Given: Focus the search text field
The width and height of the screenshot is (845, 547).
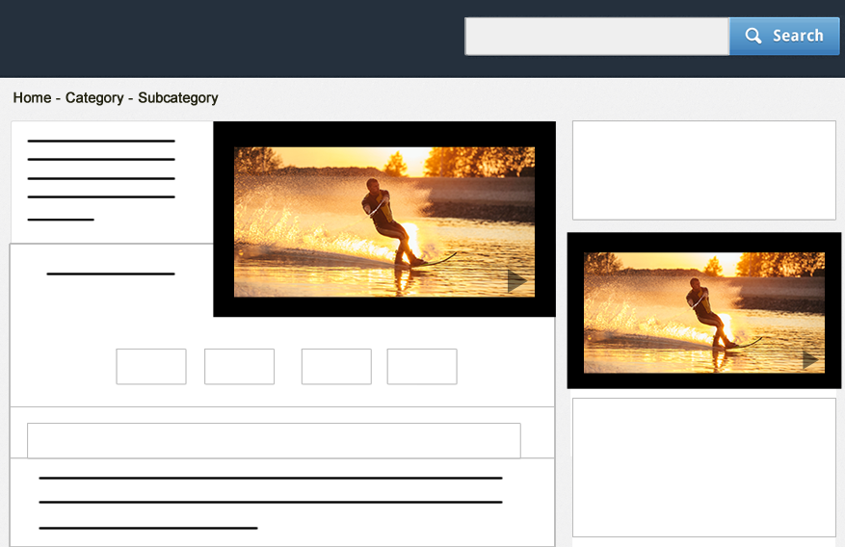Looking at the screenshot, I should coord(596,37).
